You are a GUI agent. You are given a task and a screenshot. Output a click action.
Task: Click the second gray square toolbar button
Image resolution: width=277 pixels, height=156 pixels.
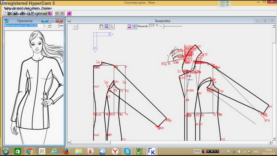point(62,13)
